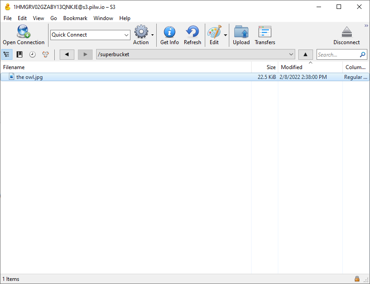Select the owl.jpg file
370x284 pixels.
click(185, 77)
